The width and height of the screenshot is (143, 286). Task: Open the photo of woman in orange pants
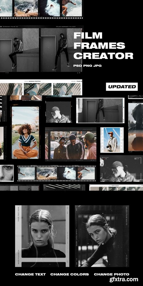pos(25,133)
